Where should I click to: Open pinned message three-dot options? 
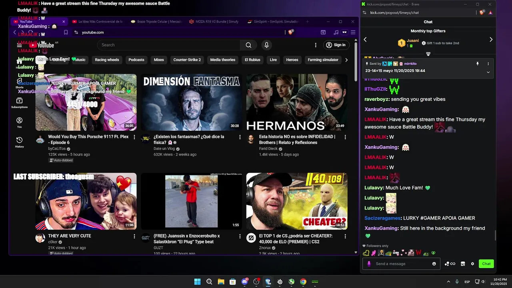point(488,64)
